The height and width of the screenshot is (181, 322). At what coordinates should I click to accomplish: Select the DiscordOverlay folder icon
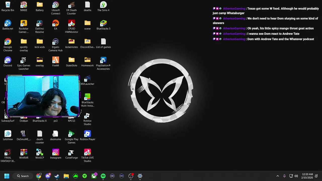pyautogui.click(x=87, y=43)
